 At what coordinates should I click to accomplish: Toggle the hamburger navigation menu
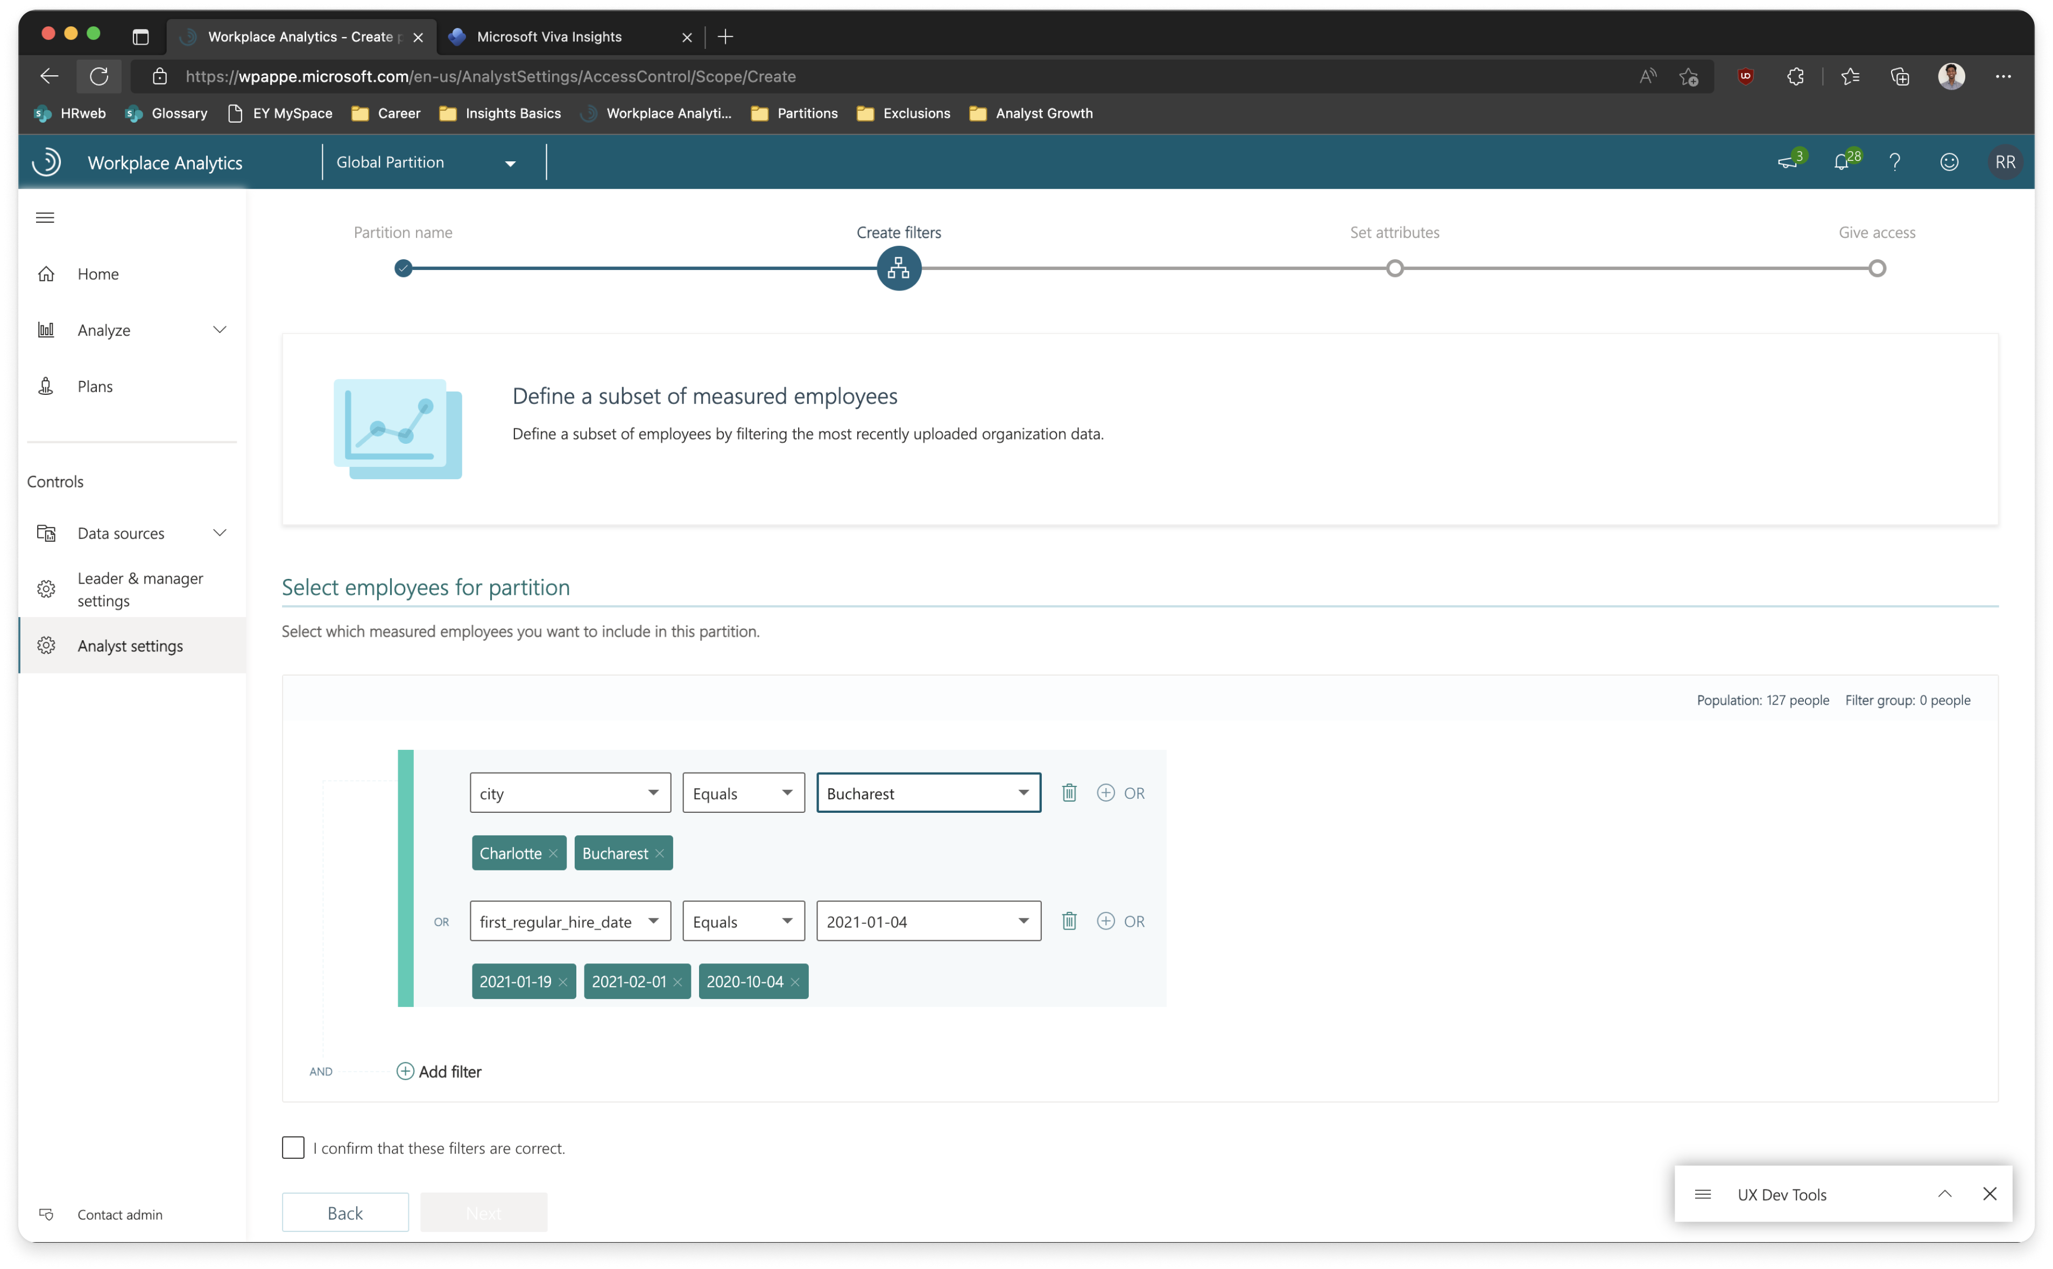(45, 217)
